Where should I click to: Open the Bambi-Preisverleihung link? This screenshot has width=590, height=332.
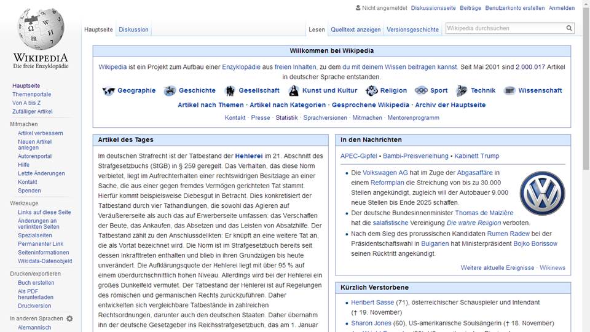click(415, 156)
